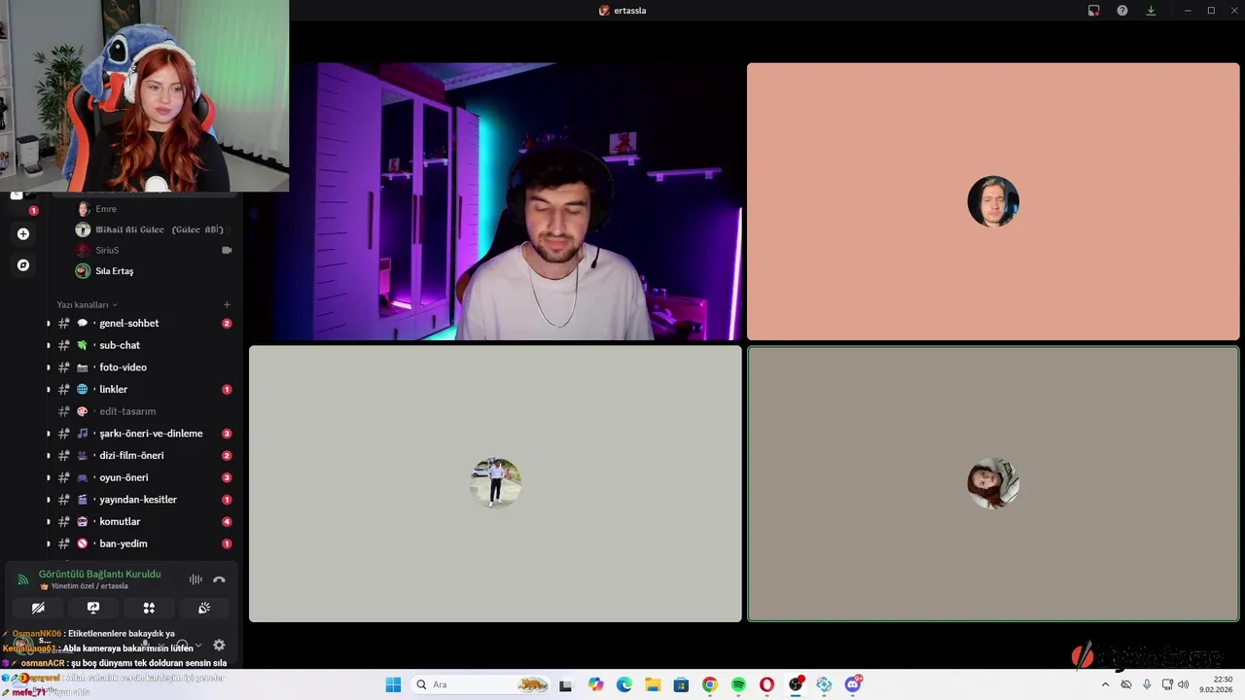Image resolution: width=1245 pixels, height=700 pixels.
Task: Open the activities shapes button
Action: (149, 608)
